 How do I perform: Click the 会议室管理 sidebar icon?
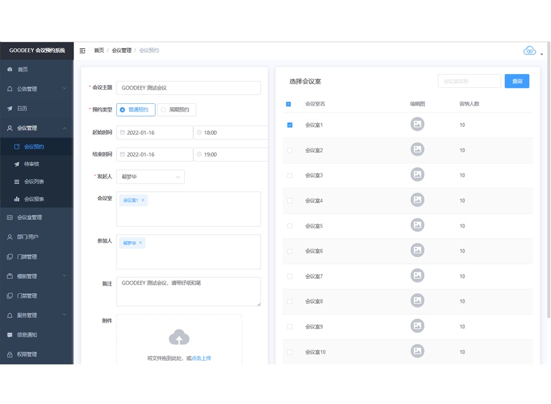click(10, 217)
